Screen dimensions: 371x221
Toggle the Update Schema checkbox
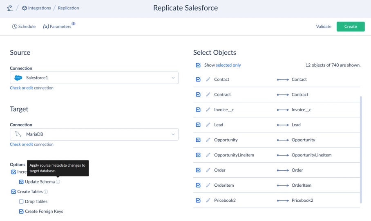(21, 182)
